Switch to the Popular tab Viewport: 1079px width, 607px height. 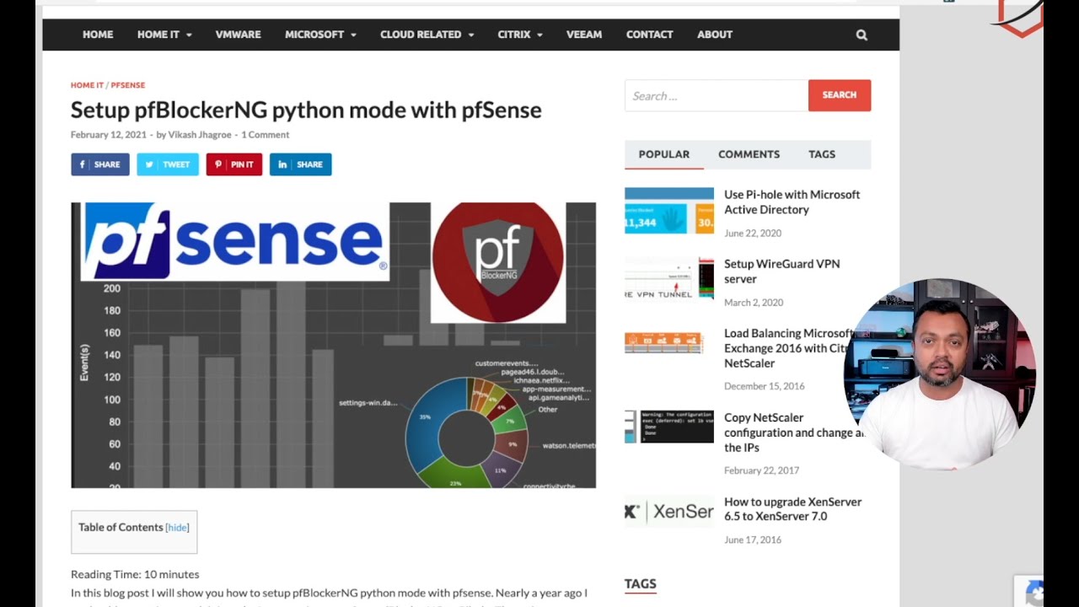click(x=664, y=154)
